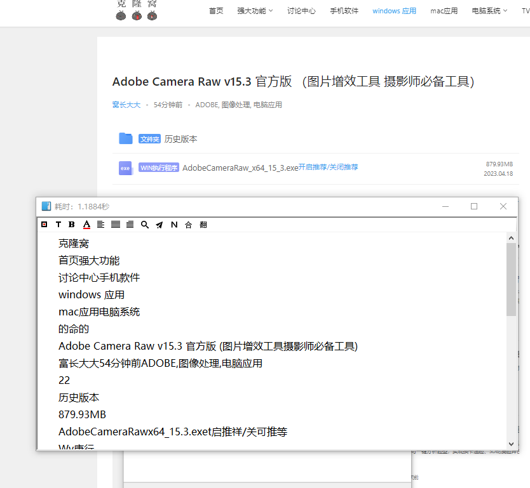Maximize the OCR result window

coord(474,206)
